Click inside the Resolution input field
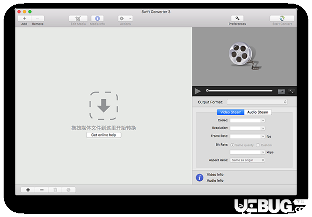 click(x=245, y=128)
